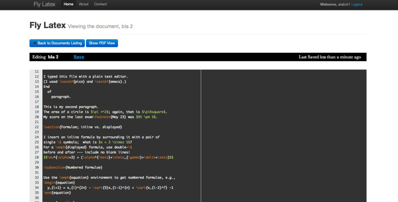Click line number 12 in the gutter
This screenshot has height=202, width=398.
[x=36, y=76]
